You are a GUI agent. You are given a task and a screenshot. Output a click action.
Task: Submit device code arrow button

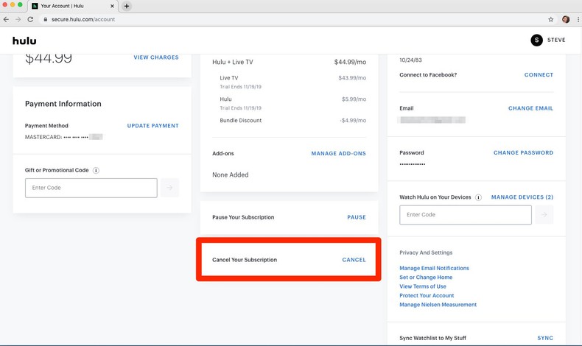tap(544, 215)
